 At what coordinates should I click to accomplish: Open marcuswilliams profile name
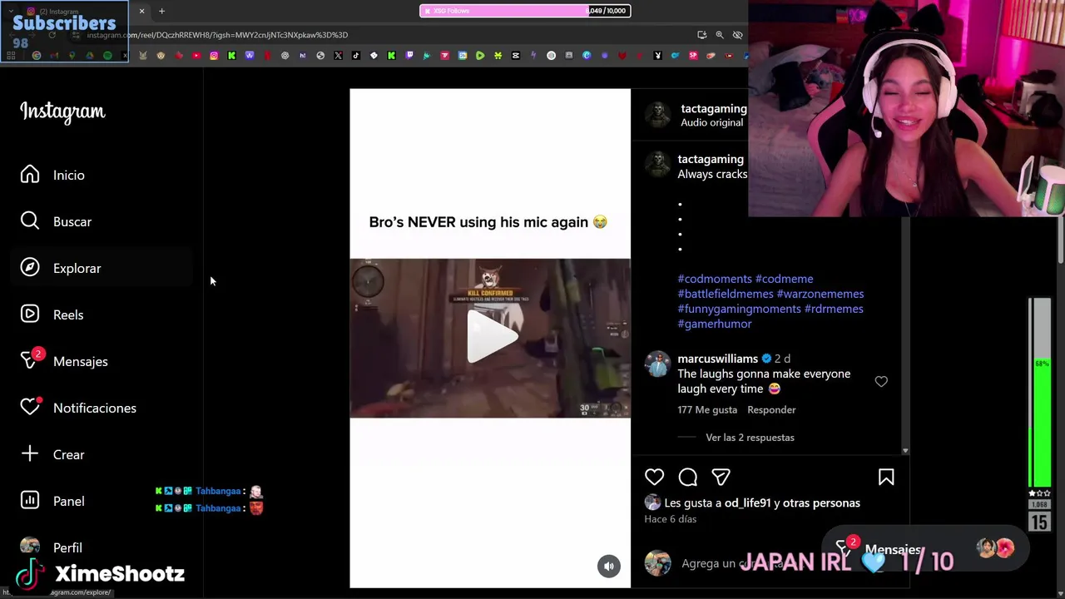[718, 359]
